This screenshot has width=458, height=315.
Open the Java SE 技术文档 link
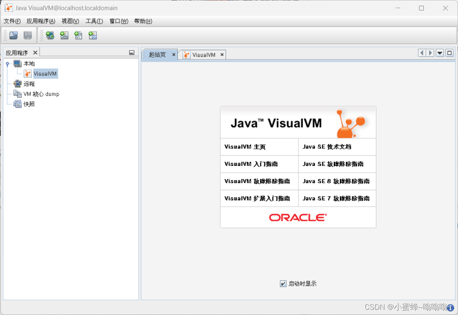coord(327,147)
